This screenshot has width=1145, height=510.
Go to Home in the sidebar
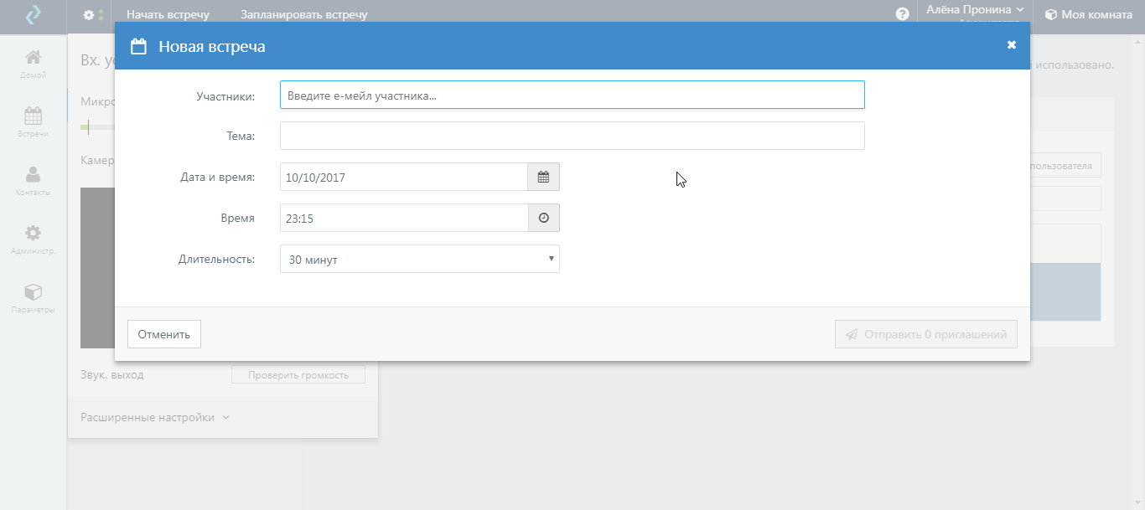[33, 64]
